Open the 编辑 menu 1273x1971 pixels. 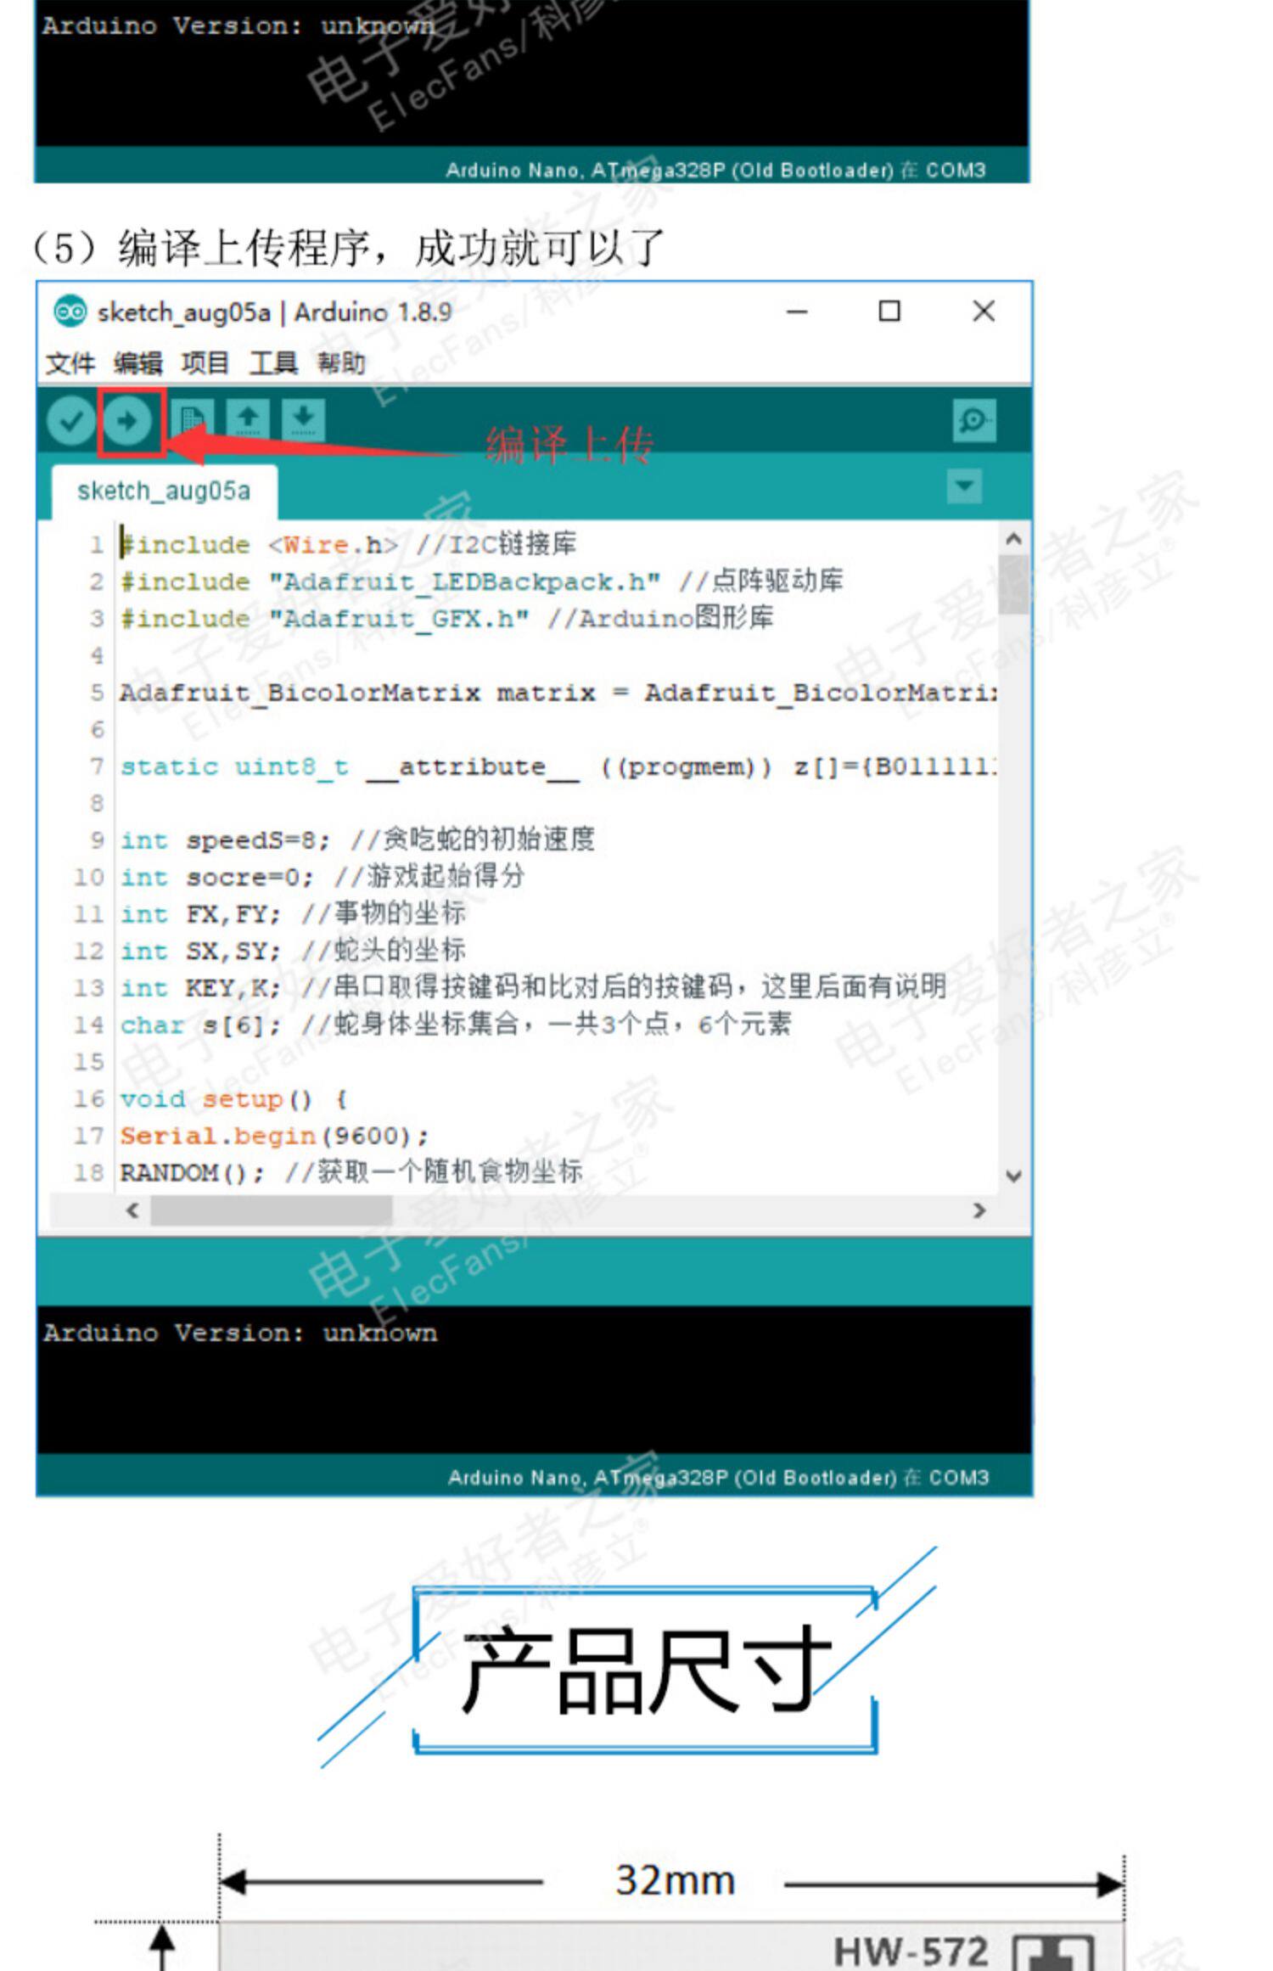click(x=137, y=363)
